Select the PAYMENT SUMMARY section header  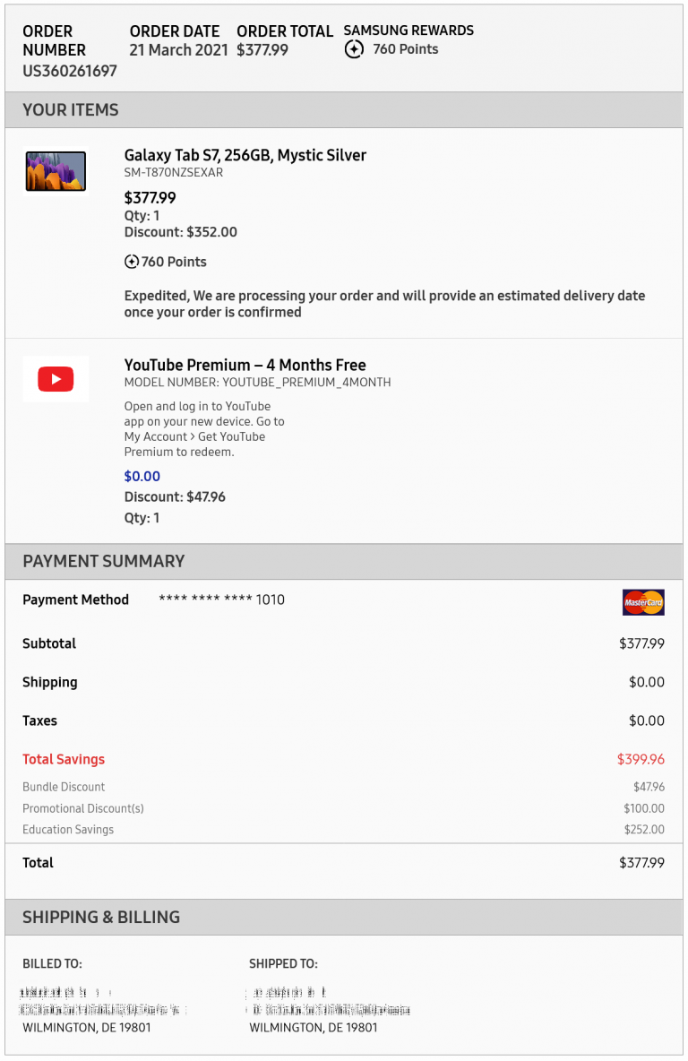(344, 562)
